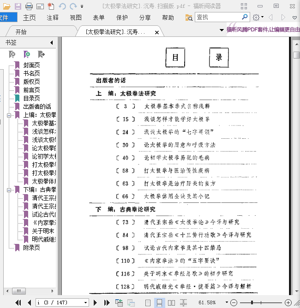Screen dimensions: 300x308
Task: Open the 分享 ribbon tab
Action: click(x=145, y=18)
